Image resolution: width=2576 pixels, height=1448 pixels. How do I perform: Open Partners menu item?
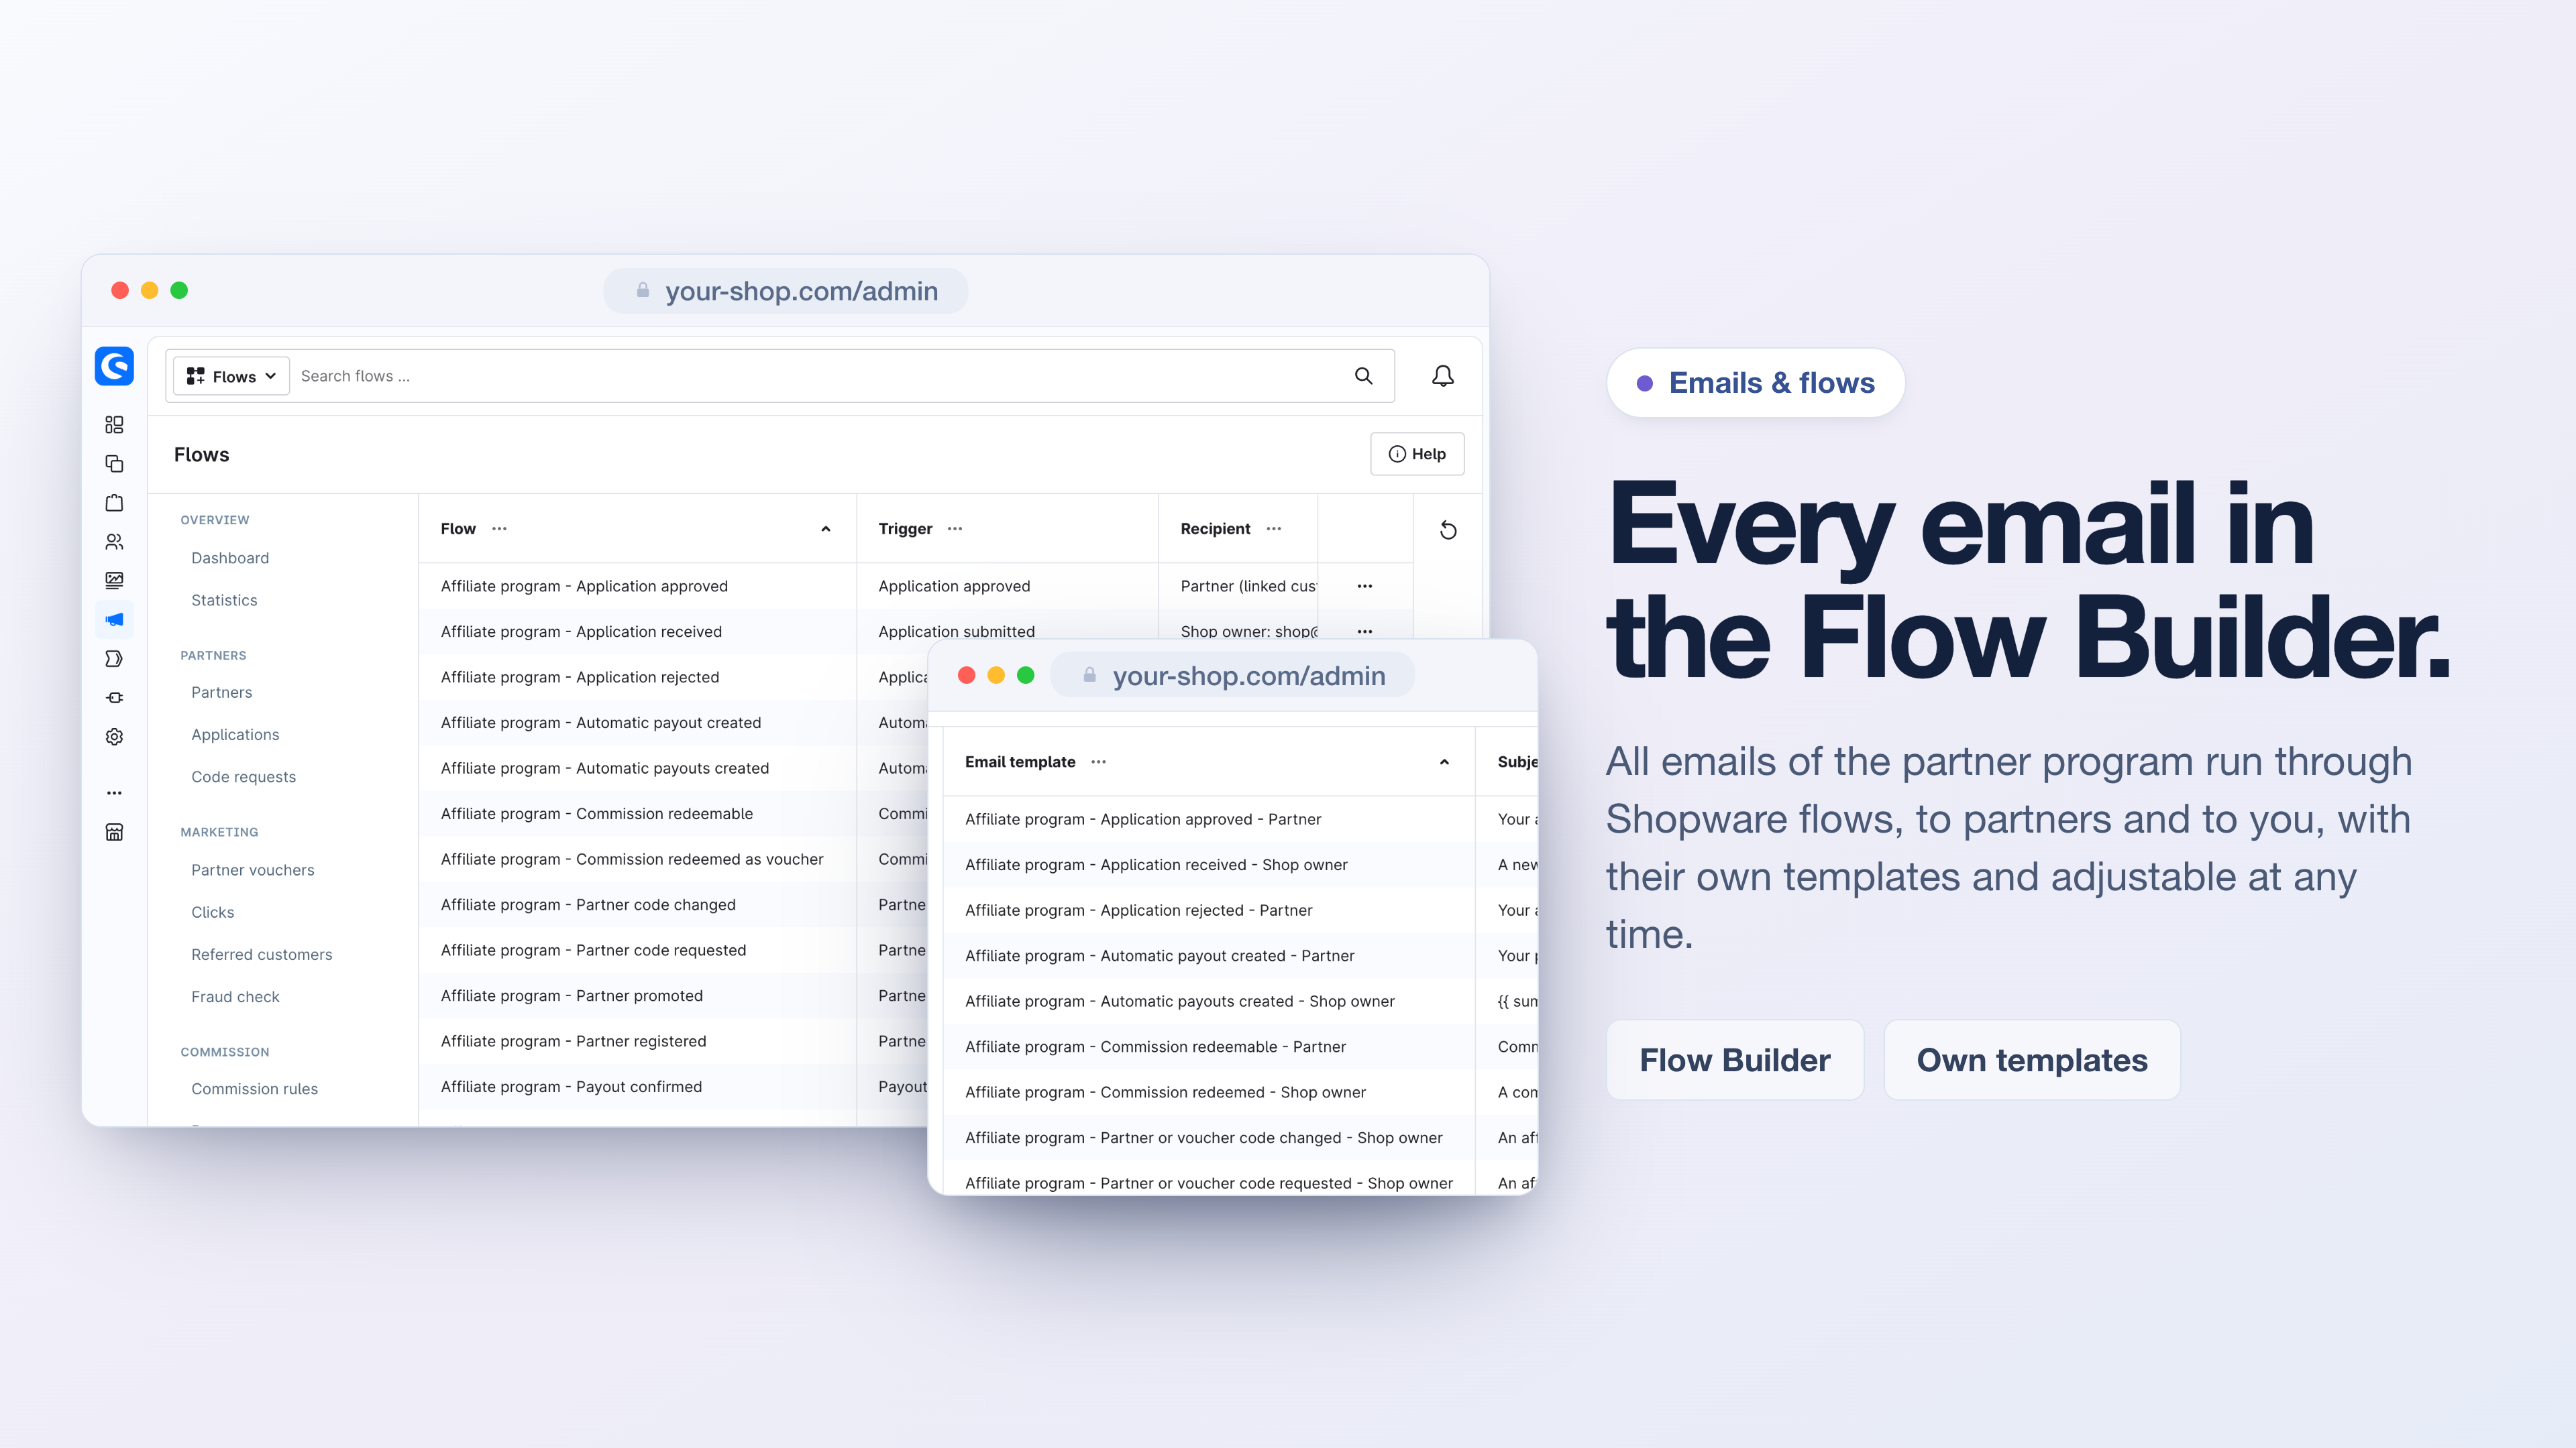[x=222, y=692]
